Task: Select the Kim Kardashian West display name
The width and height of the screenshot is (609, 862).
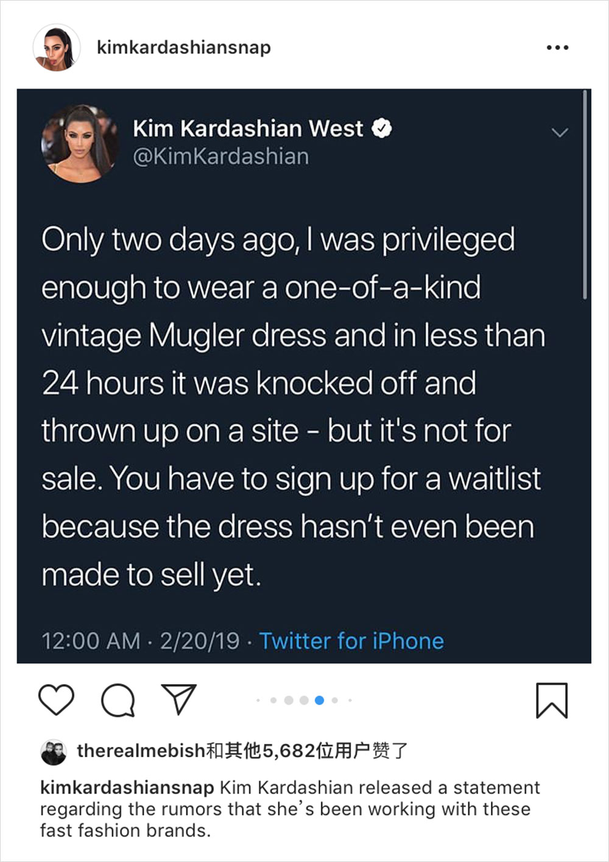Action: tap(248, 129)
